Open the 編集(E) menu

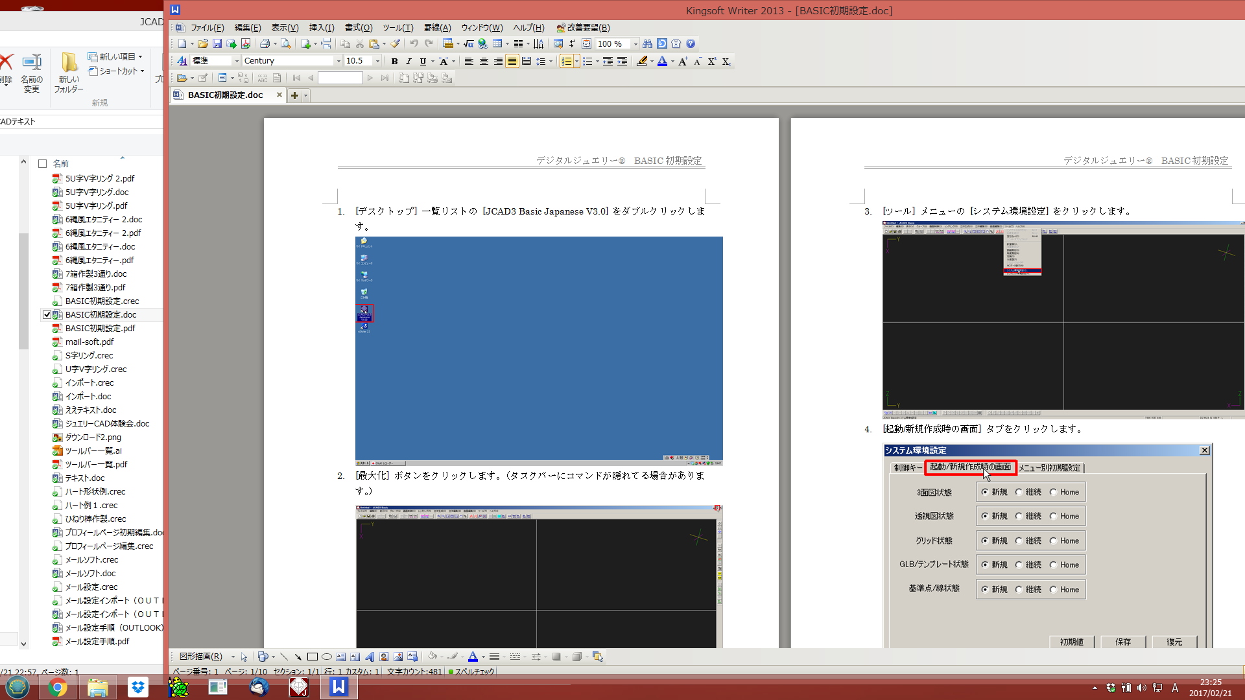point(248,27)
